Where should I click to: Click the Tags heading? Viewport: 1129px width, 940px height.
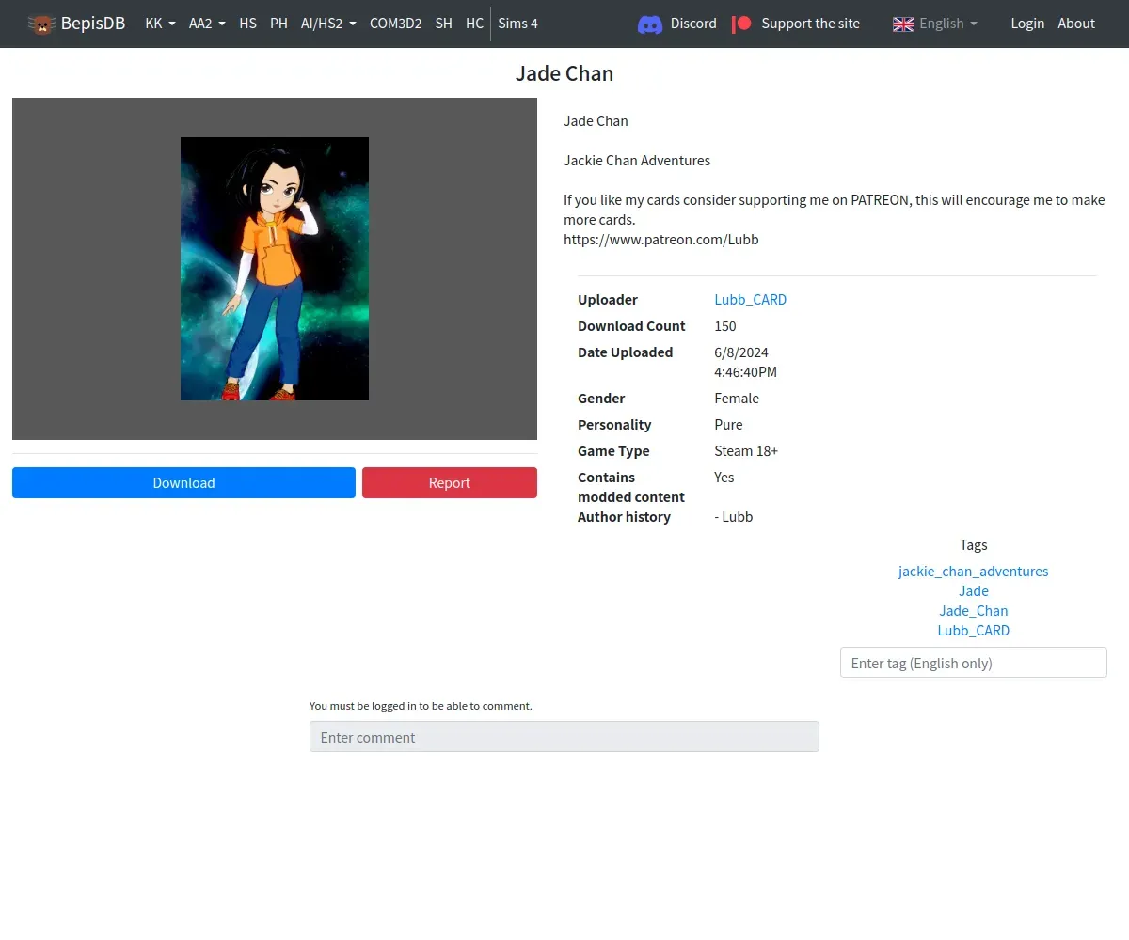click(973, 544)
